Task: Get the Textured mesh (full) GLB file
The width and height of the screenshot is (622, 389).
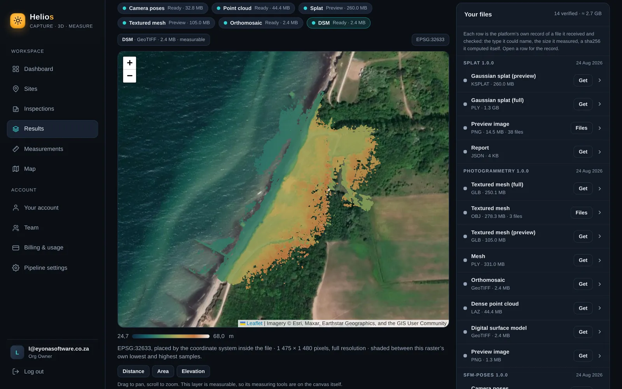Action: (x=583, y=189)
